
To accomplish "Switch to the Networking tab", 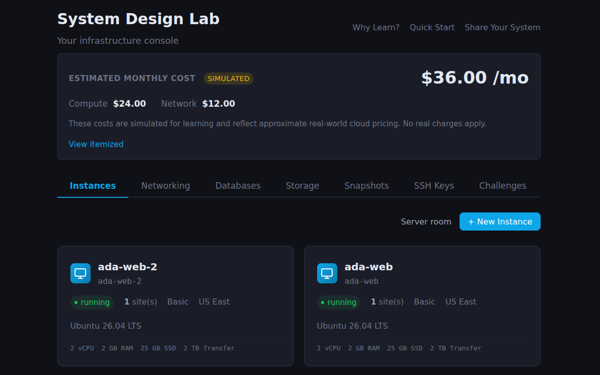I will coord(165,186).
